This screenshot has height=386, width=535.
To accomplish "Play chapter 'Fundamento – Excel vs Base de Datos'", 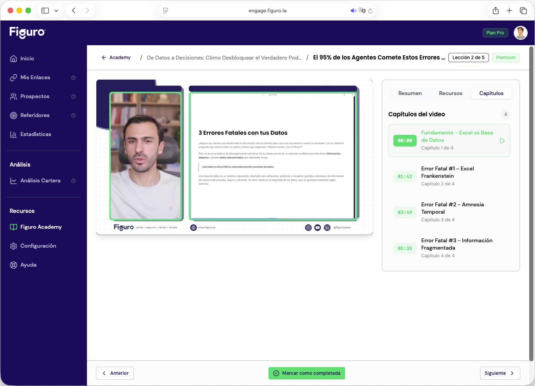I will 502,141.
